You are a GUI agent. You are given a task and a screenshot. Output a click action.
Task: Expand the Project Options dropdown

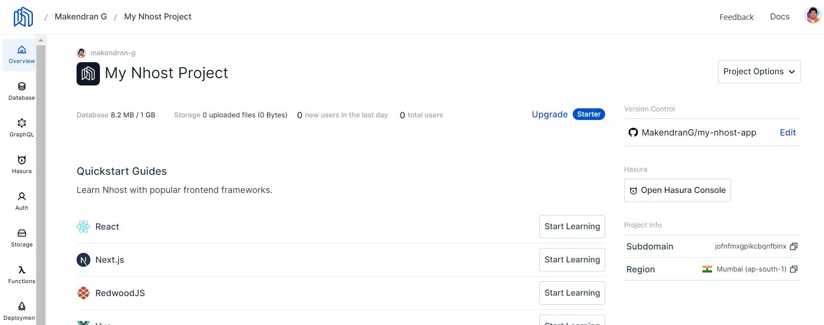pyautogui.click(x=759, y=72)
